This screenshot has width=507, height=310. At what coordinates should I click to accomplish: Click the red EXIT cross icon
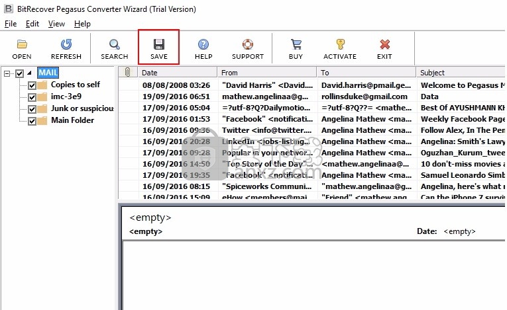click(384, 44)
